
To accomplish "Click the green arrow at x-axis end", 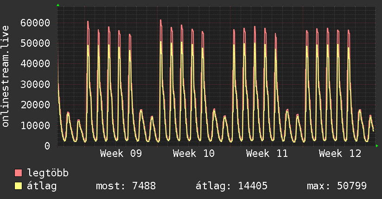I will click(377, 146).
